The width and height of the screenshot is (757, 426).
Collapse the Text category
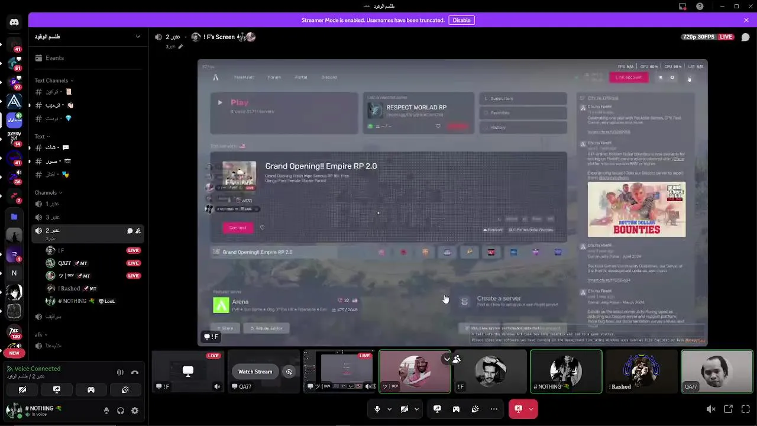coord(41,137)
